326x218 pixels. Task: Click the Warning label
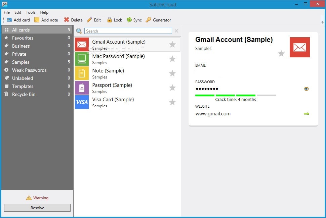point(41,198)
